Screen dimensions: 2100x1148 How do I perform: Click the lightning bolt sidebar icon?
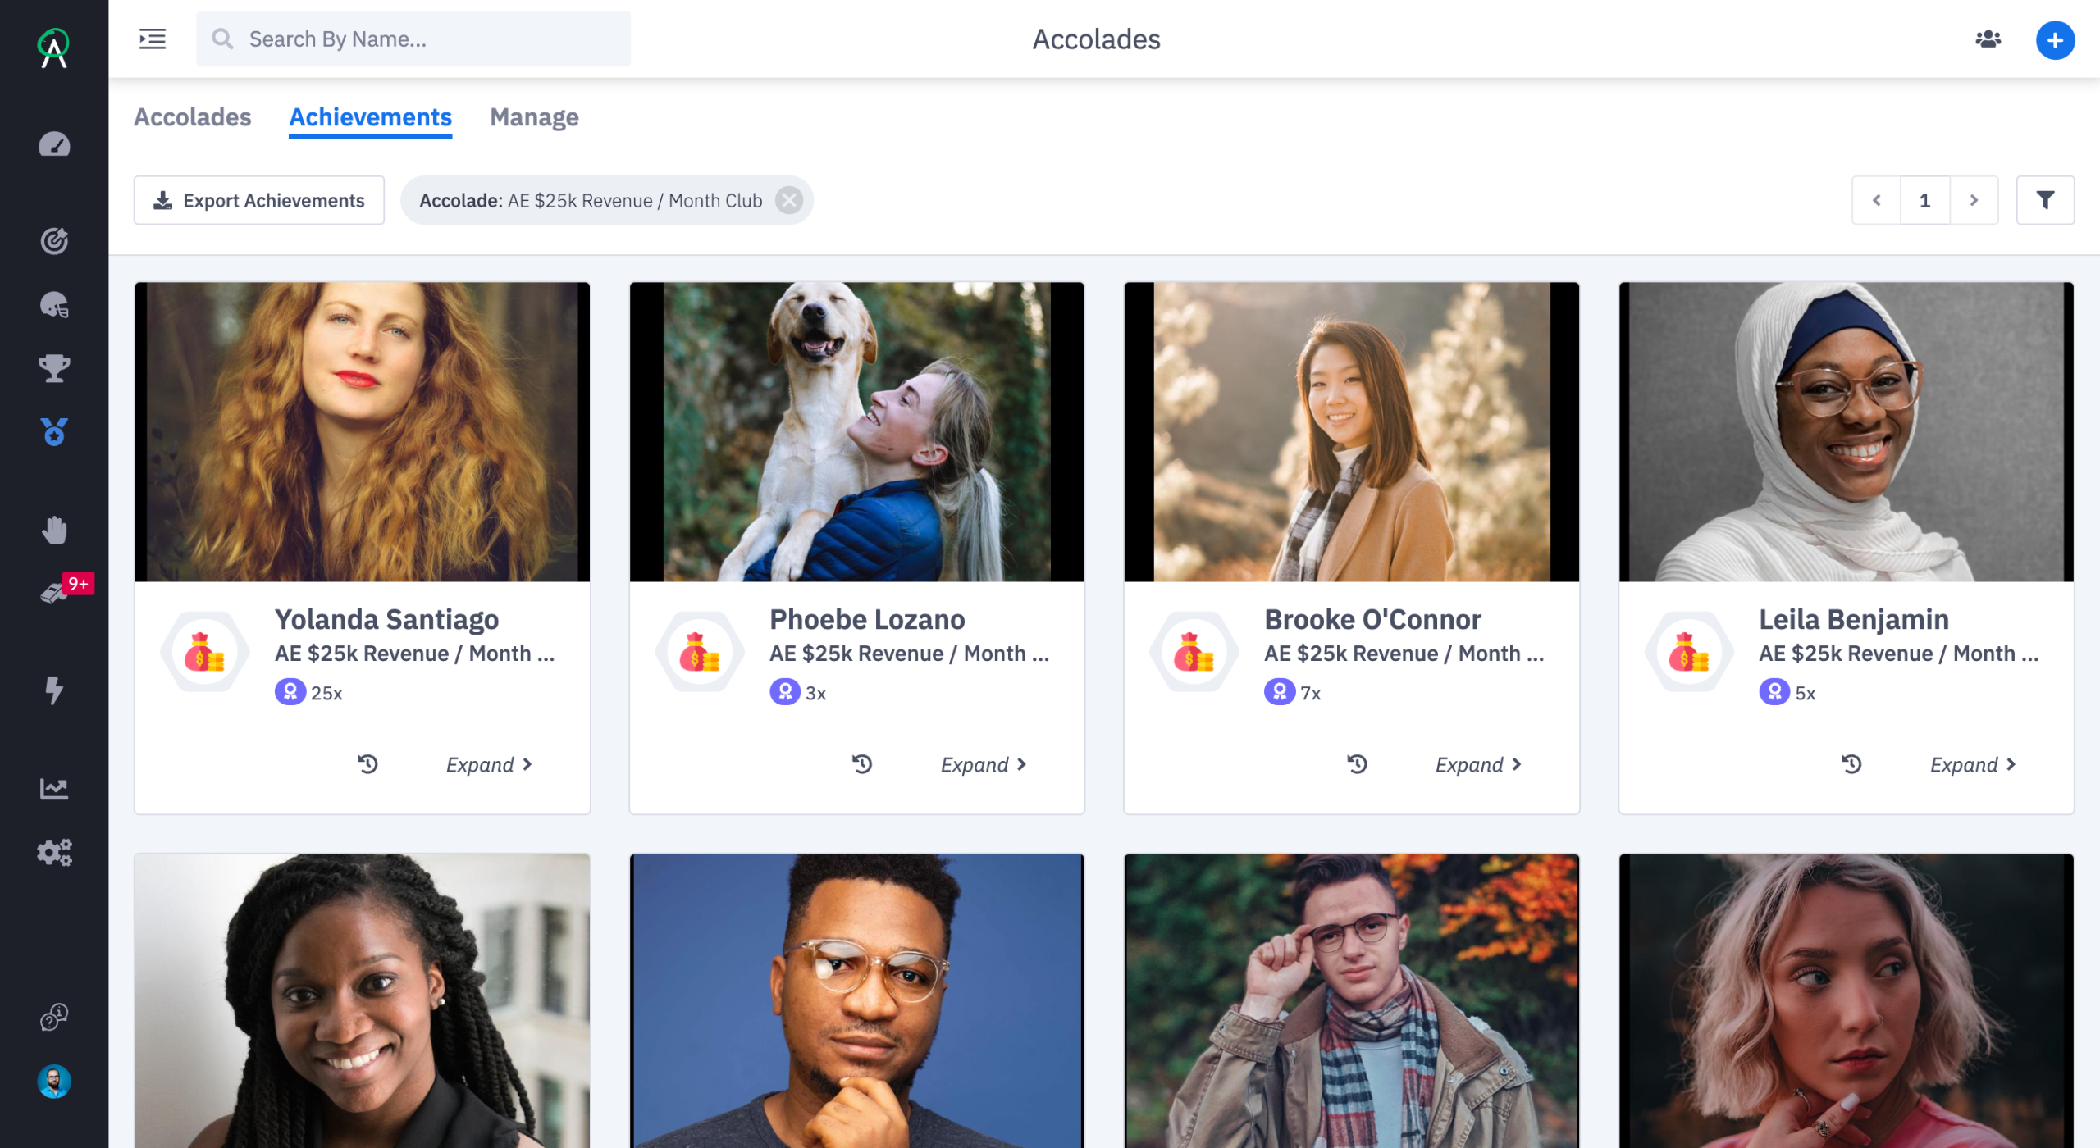click(54, 690)
